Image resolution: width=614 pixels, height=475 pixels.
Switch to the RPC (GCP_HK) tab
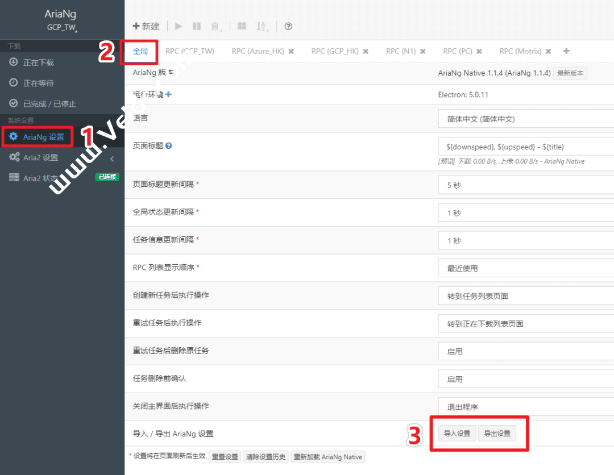(335, 51)
